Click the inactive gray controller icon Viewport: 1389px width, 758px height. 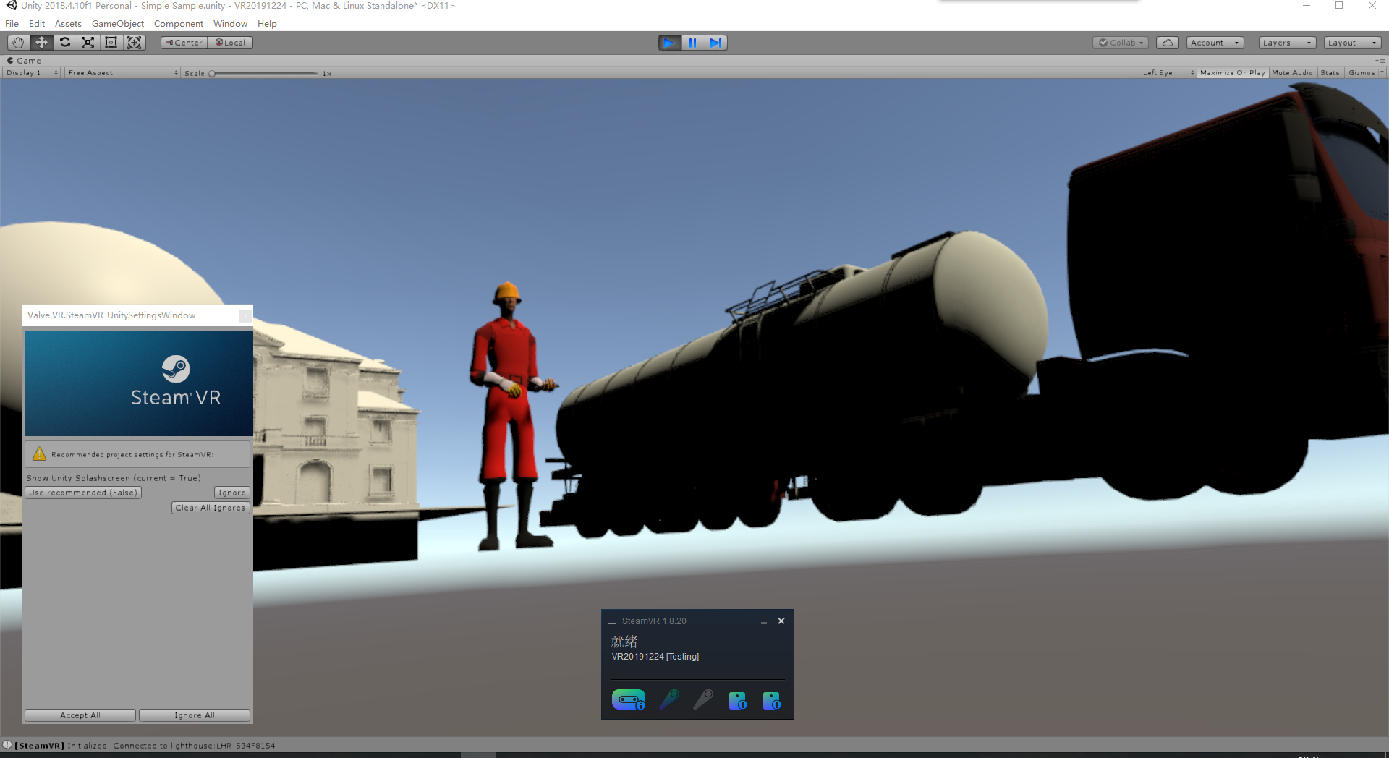703,699
